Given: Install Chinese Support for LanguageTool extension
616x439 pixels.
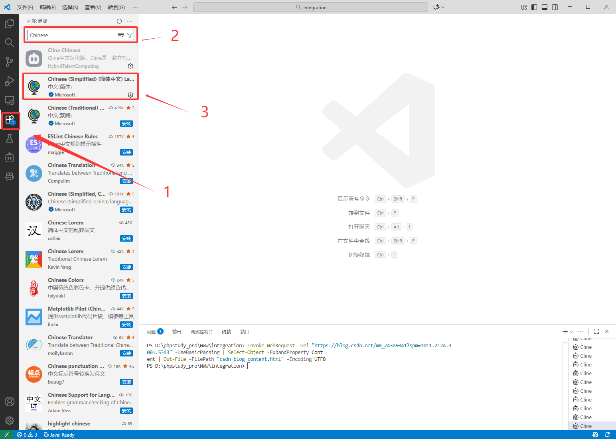Looking at the screenshot, I should (126, 411).
